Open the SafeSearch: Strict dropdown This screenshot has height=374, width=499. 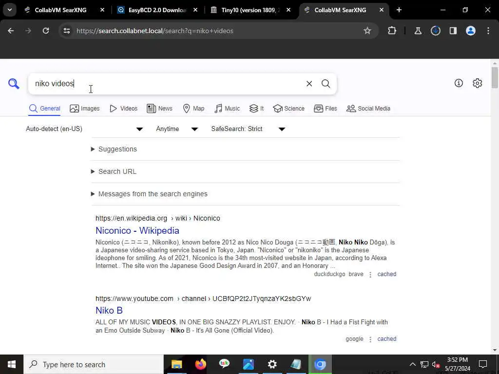[x=248, y=129]
